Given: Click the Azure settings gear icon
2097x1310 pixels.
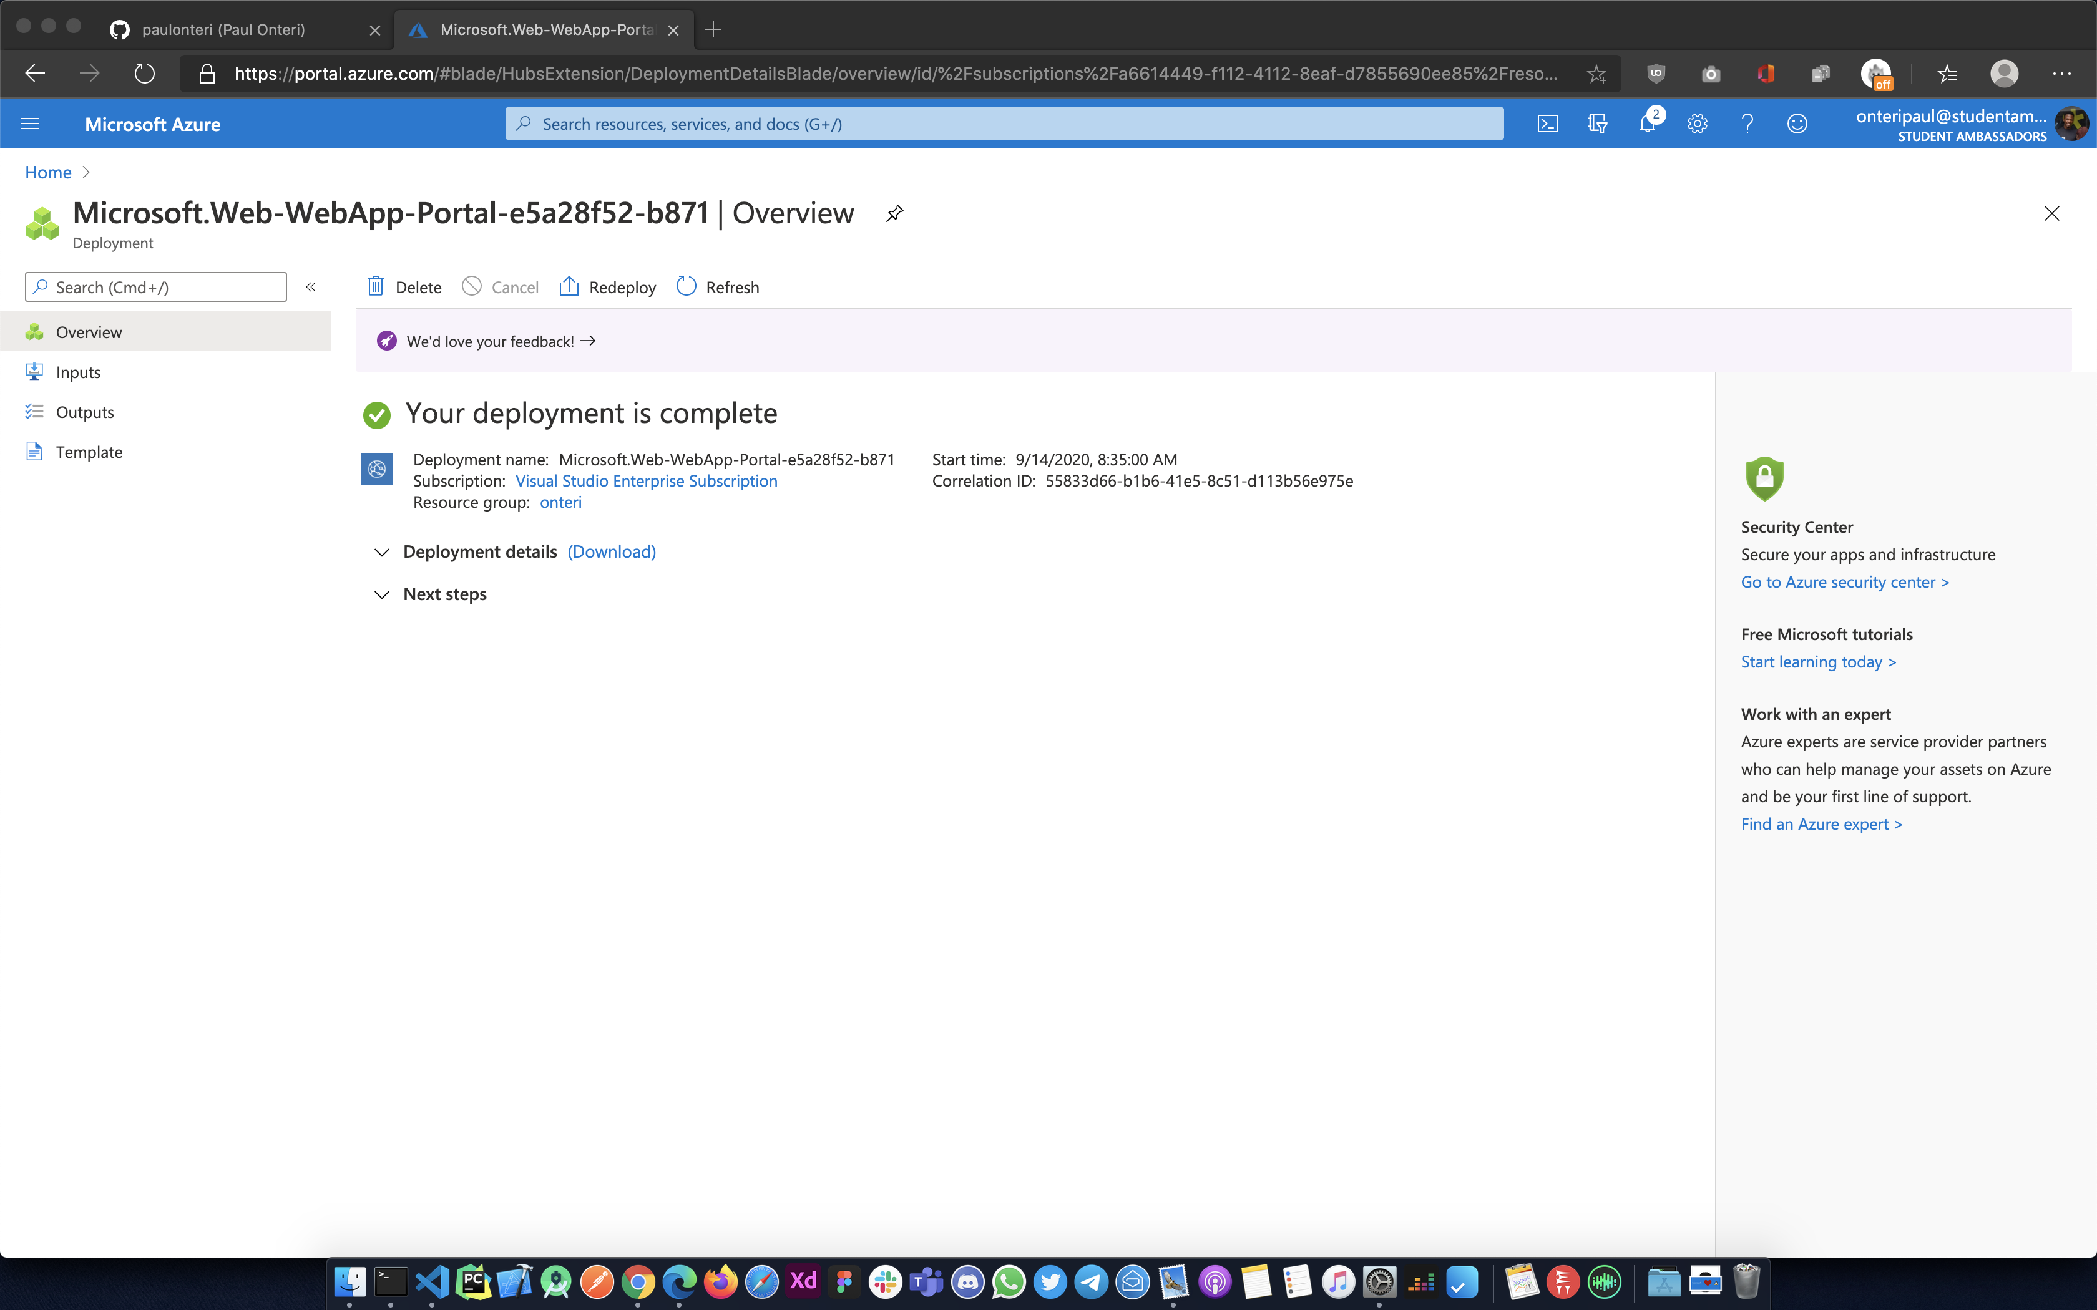Looking at the screenshot, I should coord(1696,124).
